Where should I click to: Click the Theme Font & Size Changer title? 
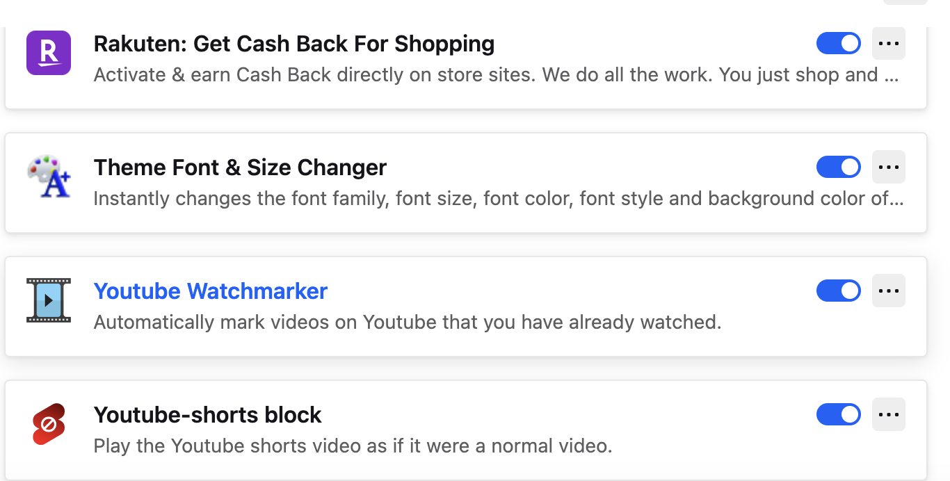(x=240, y=168)
